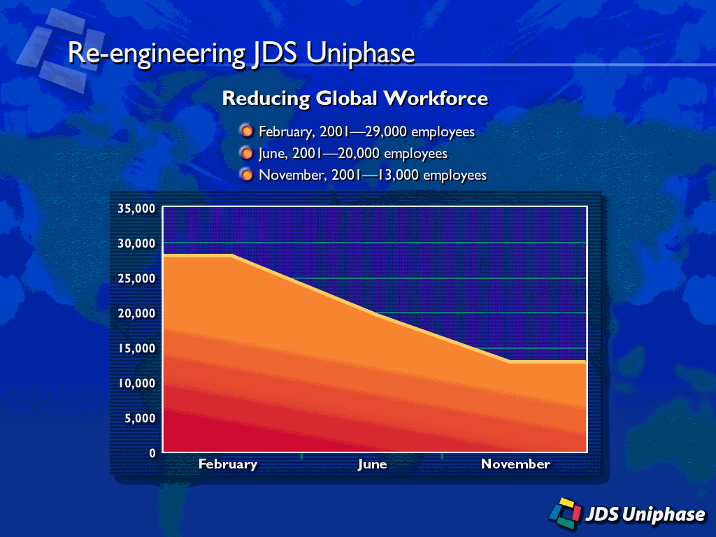The width and height of the screenshot is (716, 537).
Task: Click the 15,000 y-axis label
Action: click(136, 348)
